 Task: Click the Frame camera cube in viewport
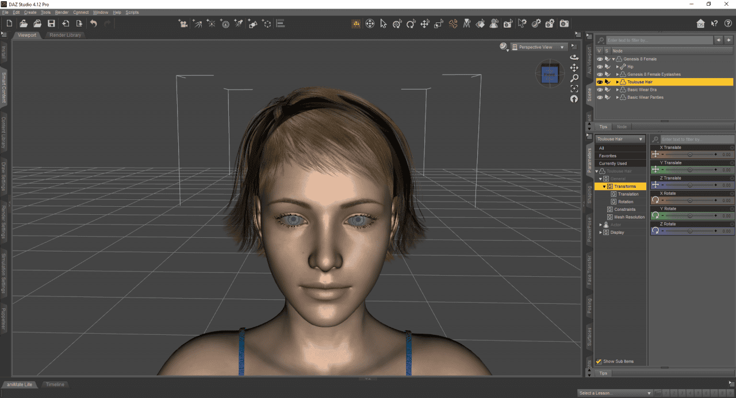pyautogui.click(x=549, y=74)
